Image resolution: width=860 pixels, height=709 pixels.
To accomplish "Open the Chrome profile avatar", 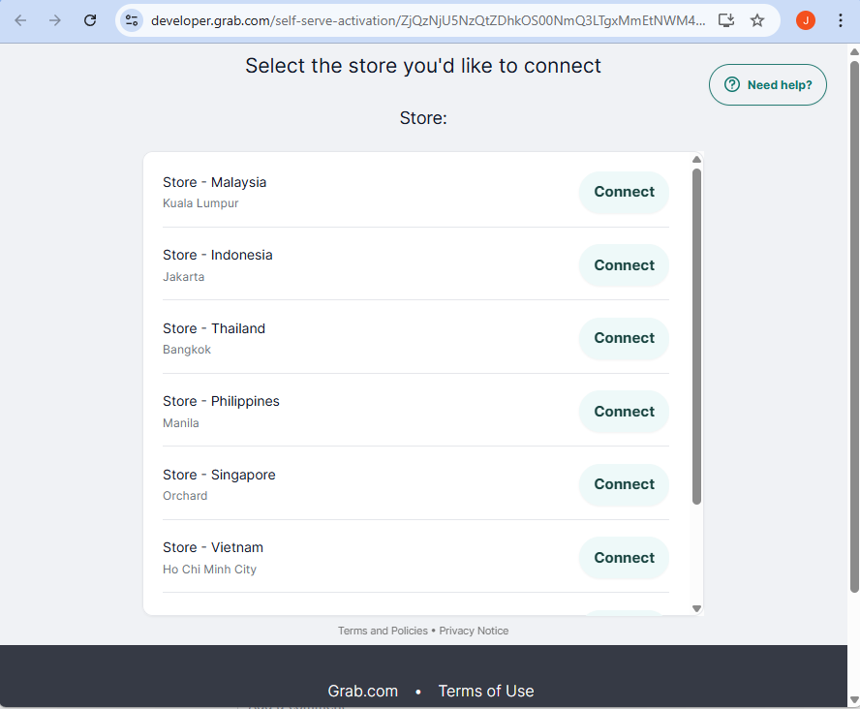I will click(x=805, y=20).
